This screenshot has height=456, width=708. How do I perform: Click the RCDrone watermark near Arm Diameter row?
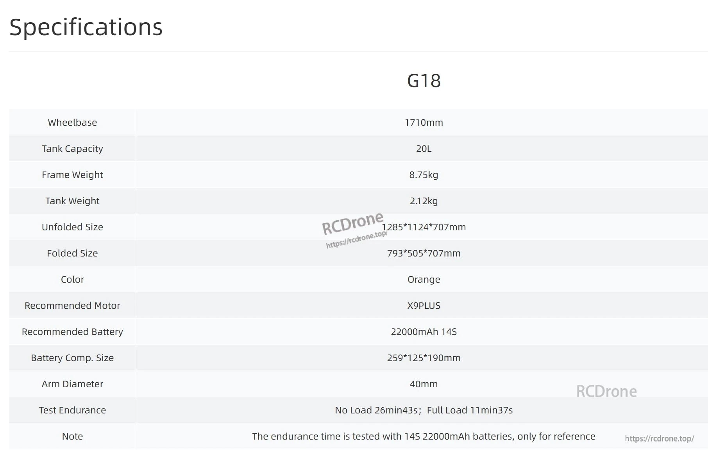tap(606, 392)
